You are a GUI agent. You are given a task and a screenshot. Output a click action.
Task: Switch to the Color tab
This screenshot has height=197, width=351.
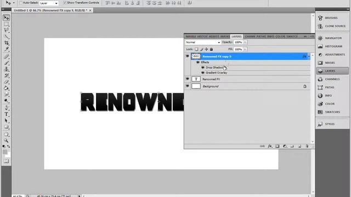pyautogui.click(x=280, y=37)
